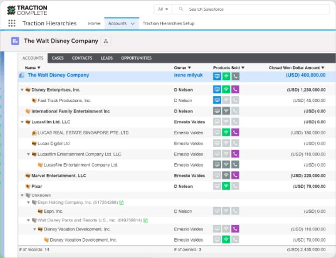Click the green wifi icon in LUCAS REAL ESTATE SINGAPORE row
This screenshot has height=258, width=336.
tap(226, 132)
